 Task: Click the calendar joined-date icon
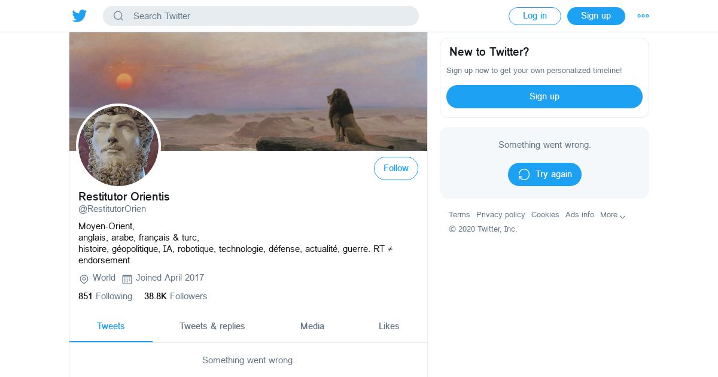127,279
